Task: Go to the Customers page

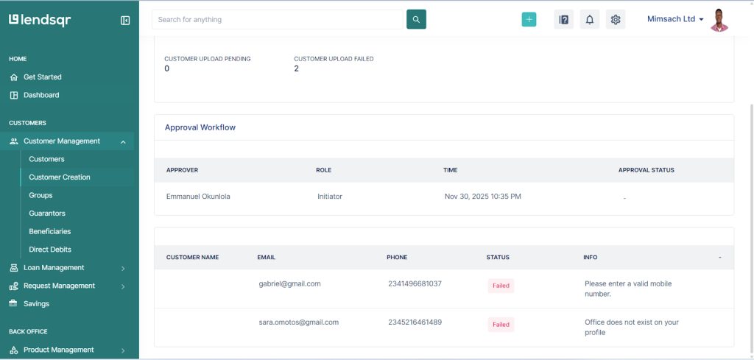Action: point(46,159)
